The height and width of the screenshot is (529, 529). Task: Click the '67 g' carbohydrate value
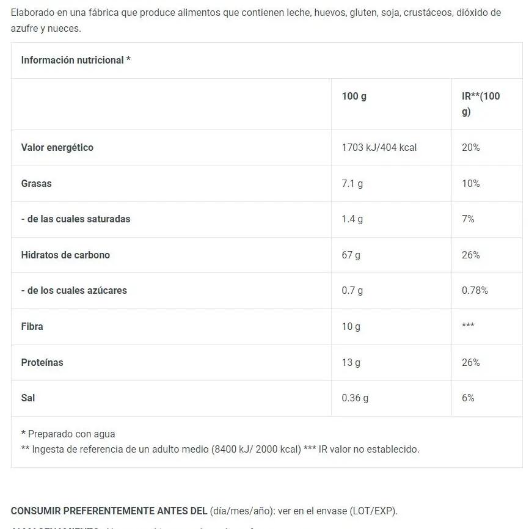351,255
